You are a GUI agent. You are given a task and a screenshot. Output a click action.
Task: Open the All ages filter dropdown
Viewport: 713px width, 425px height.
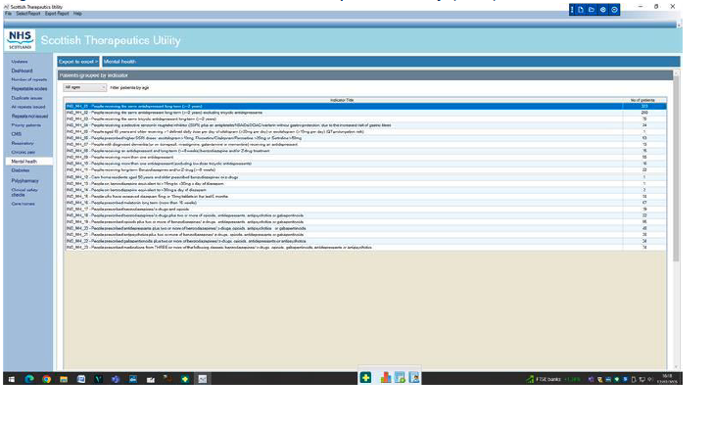[84, 87]
